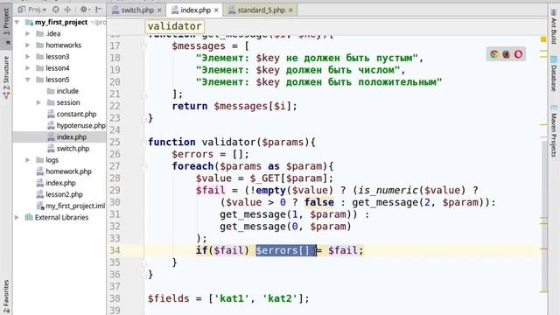
Task: Expand the lesson4 folder
Action: pos(27,68)
